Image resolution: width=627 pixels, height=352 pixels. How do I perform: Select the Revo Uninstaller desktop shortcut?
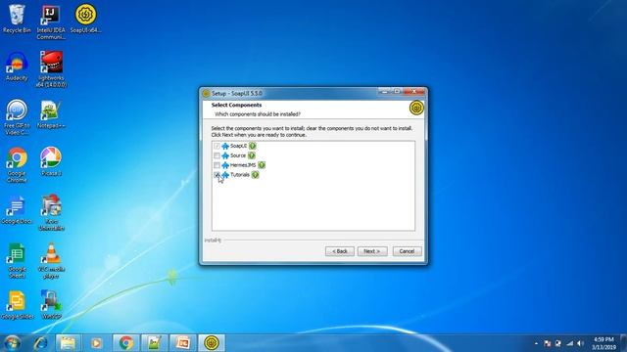point(51,212)
